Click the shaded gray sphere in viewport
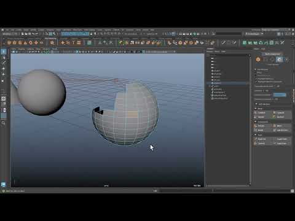295x221 pixels. pyautogui.click(x=42, y=92)
